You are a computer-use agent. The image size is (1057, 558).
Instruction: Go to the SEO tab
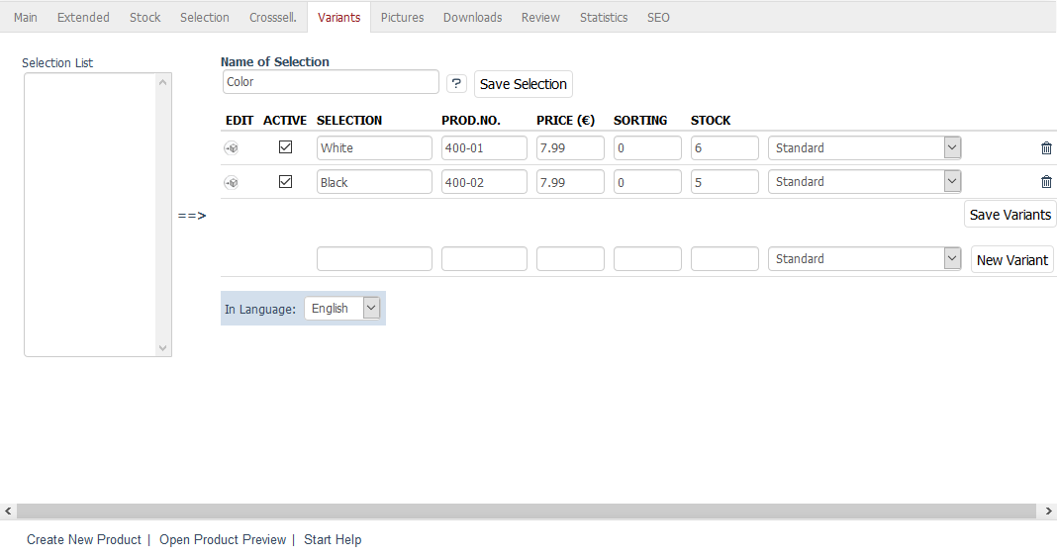coord(658,18)
